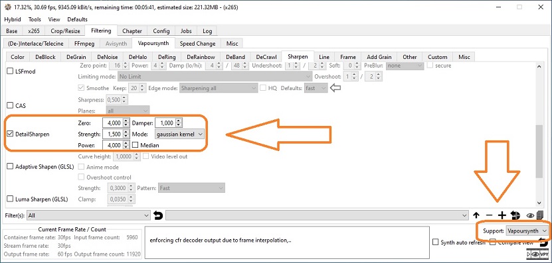
Task: Open the CAS Planes all dropdown
Action: (x=128, y=111)
